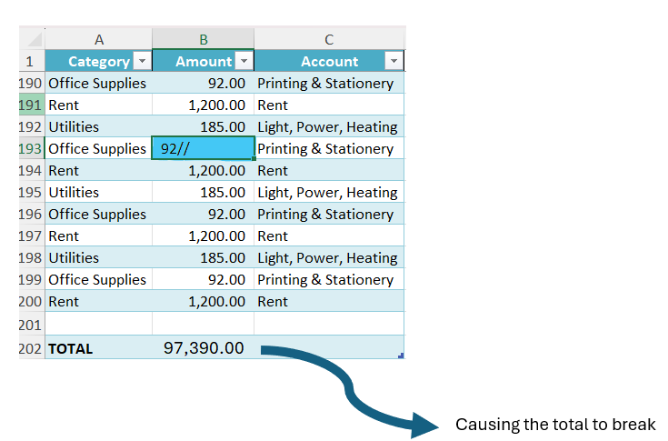Select row header 193
The height and width of the screenshot is (441, 668).
pyautogui.click(x=31, y=149)
